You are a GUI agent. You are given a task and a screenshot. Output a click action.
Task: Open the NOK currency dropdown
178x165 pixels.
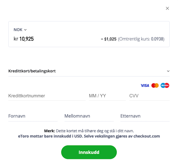pos(20,30)
